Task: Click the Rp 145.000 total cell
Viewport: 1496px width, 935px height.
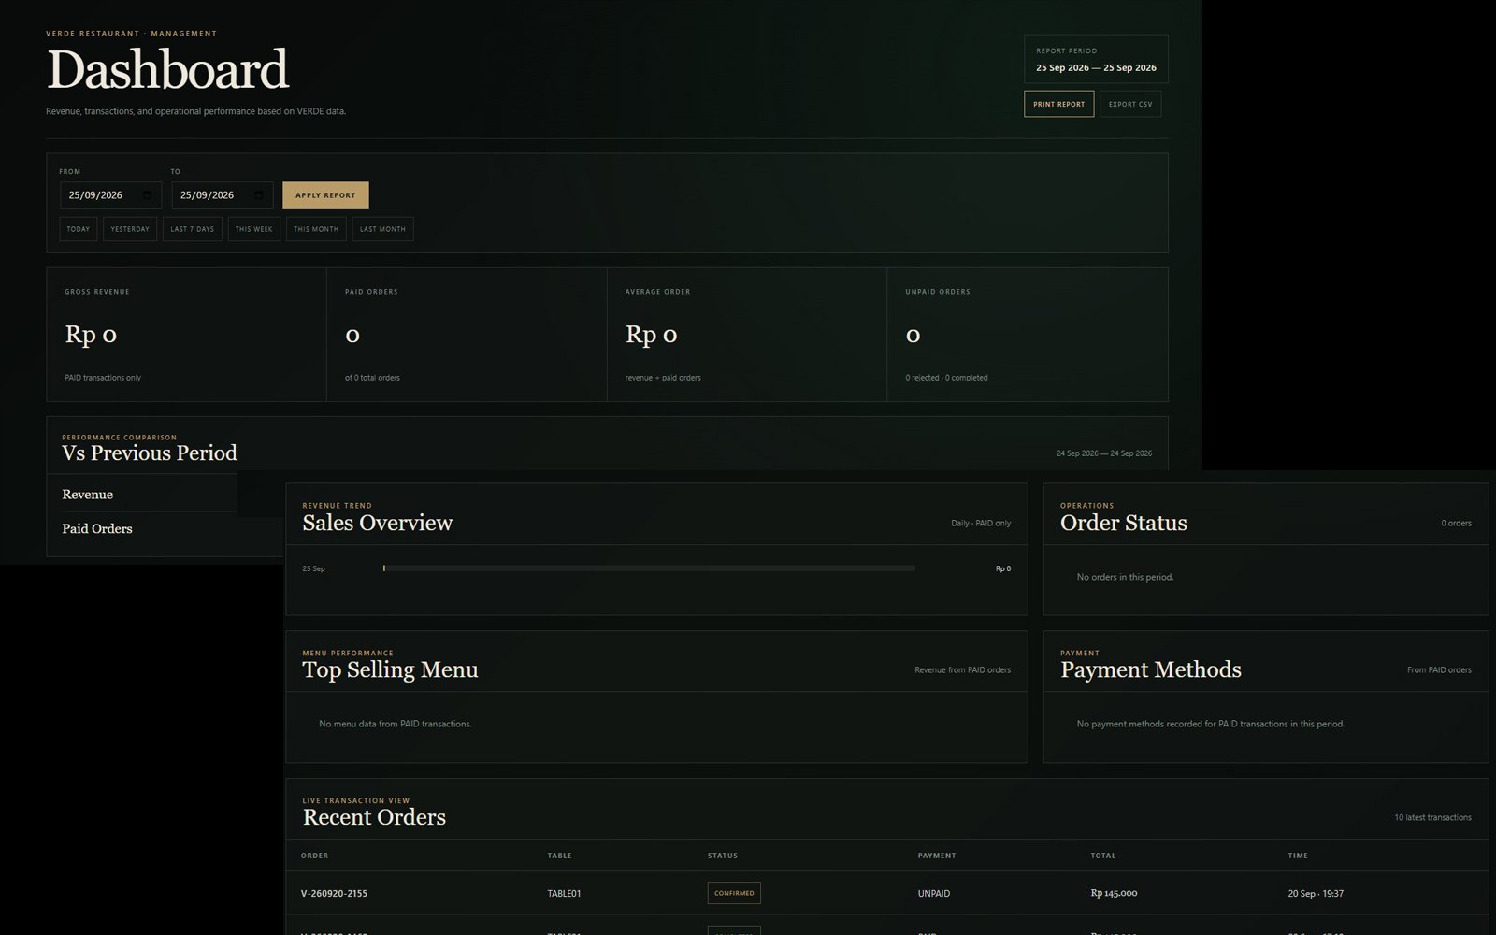Action: (x=1114, y=894)
